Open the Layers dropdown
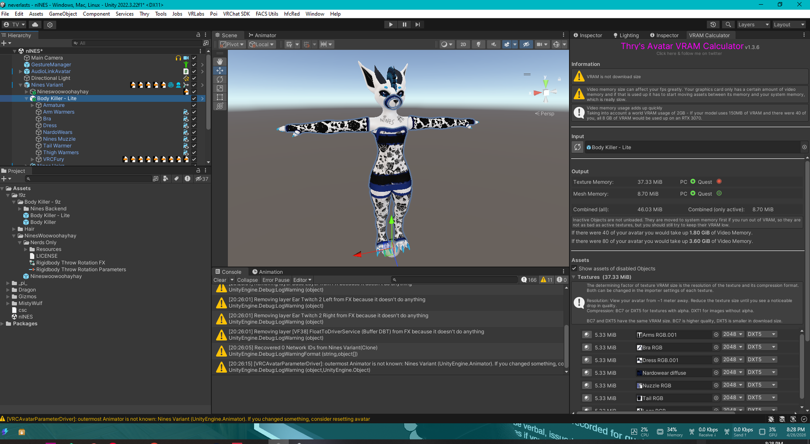This screenshot has height=444, width=810. pos(753,24)
